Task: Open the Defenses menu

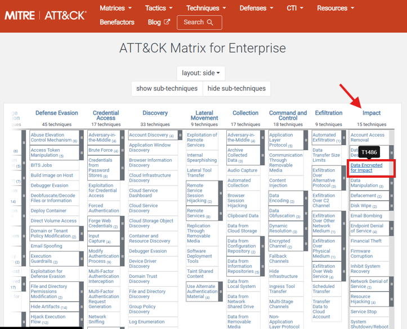Action: [x=256, y=8]
